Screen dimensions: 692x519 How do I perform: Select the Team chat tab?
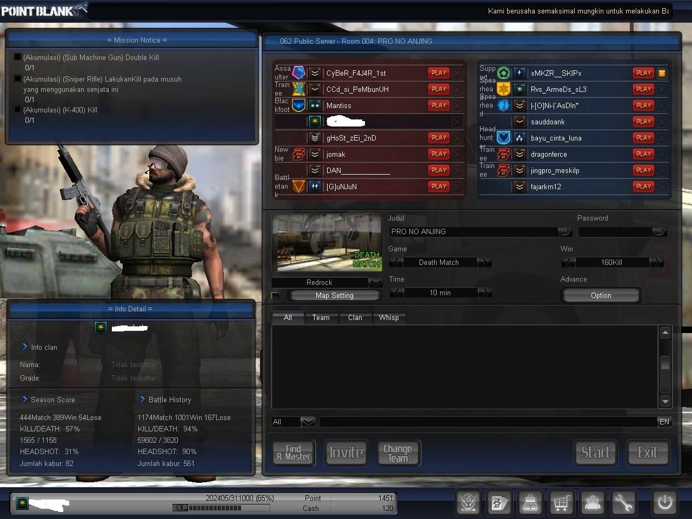[321, 317]
